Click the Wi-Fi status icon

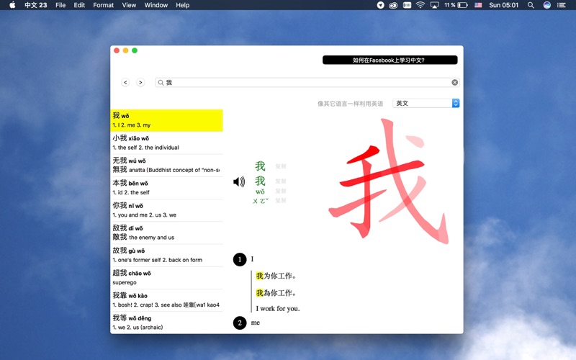420,5
